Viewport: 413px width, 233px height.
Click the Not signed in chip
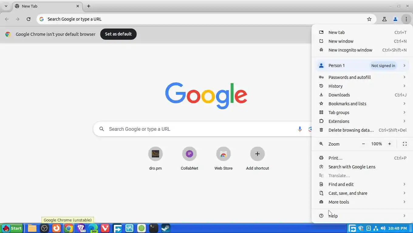point(383,66)
